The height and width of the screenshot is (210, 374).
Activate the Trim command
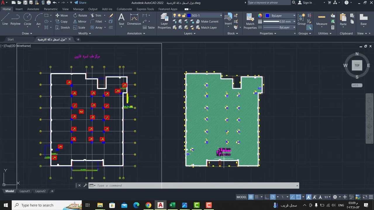(x=96, y=15)
